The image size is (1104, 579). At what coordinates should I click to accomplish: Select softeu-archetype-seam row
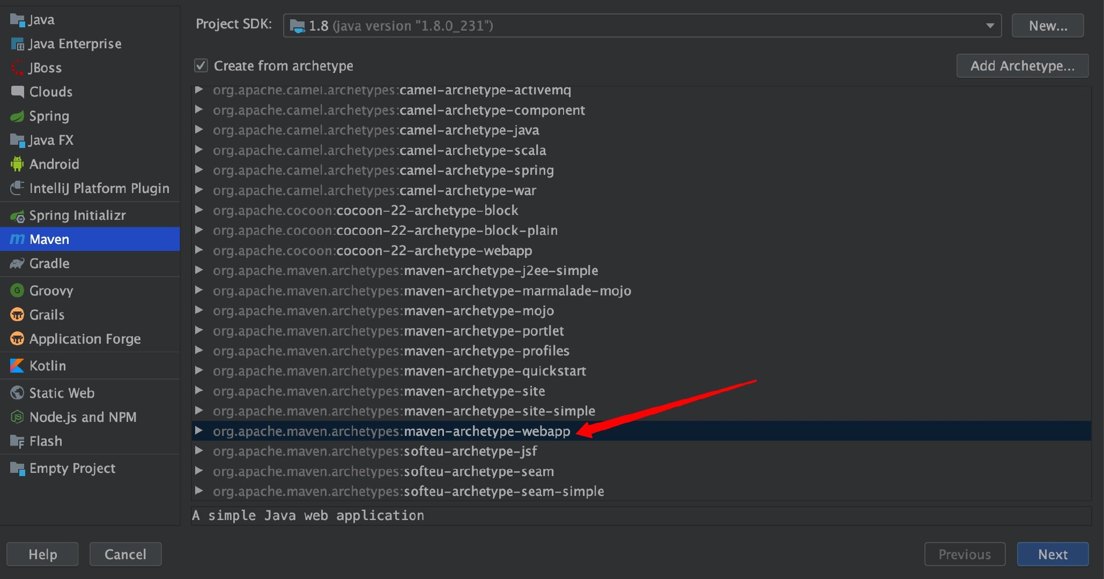click(x=641, y=471)
